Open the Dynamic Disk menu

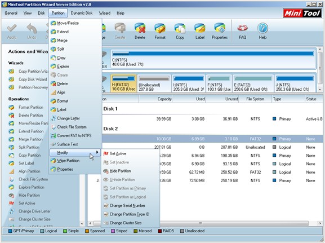(x=82, y=13)
